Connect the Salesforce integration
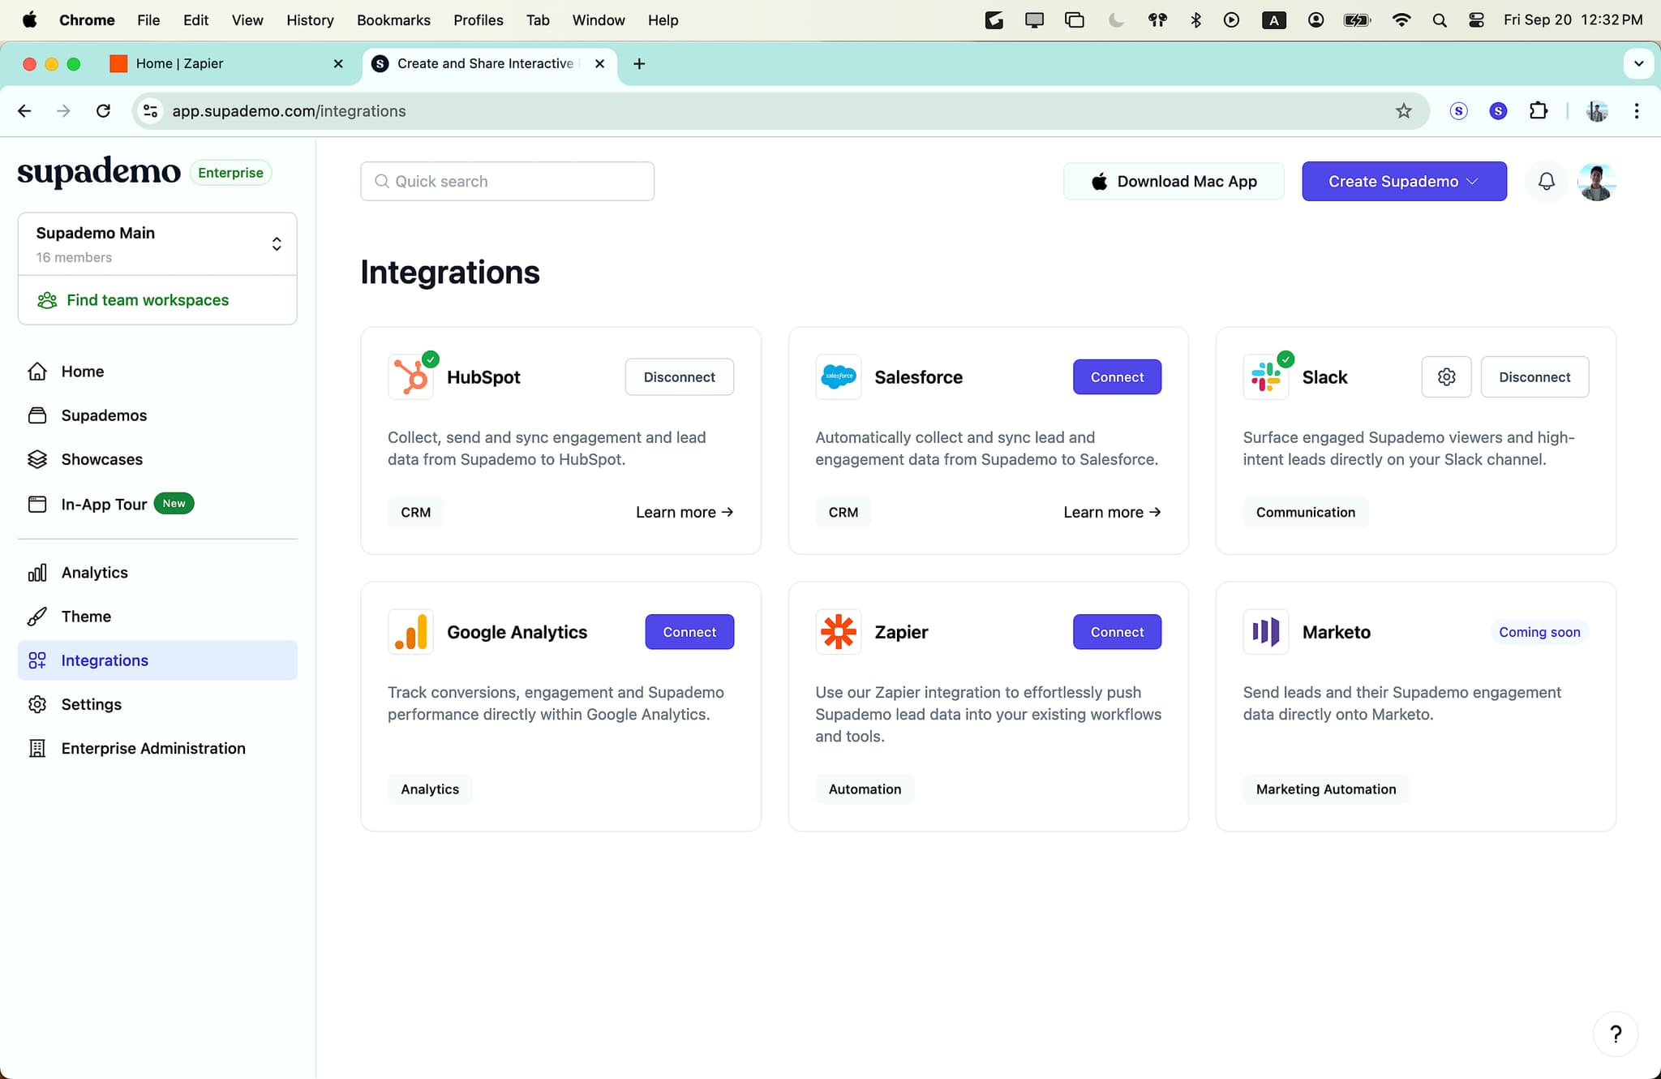 1117,377
